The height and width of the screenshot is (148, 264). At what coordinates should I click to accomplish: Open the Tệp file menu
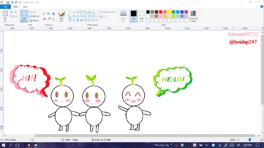pos(5,7)
